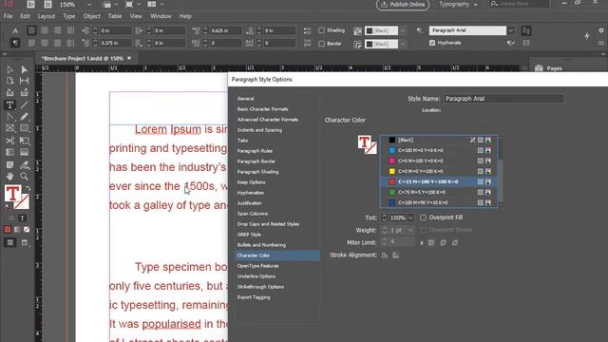Expand the paragraph style dropdown arrow

click(511, 30)
